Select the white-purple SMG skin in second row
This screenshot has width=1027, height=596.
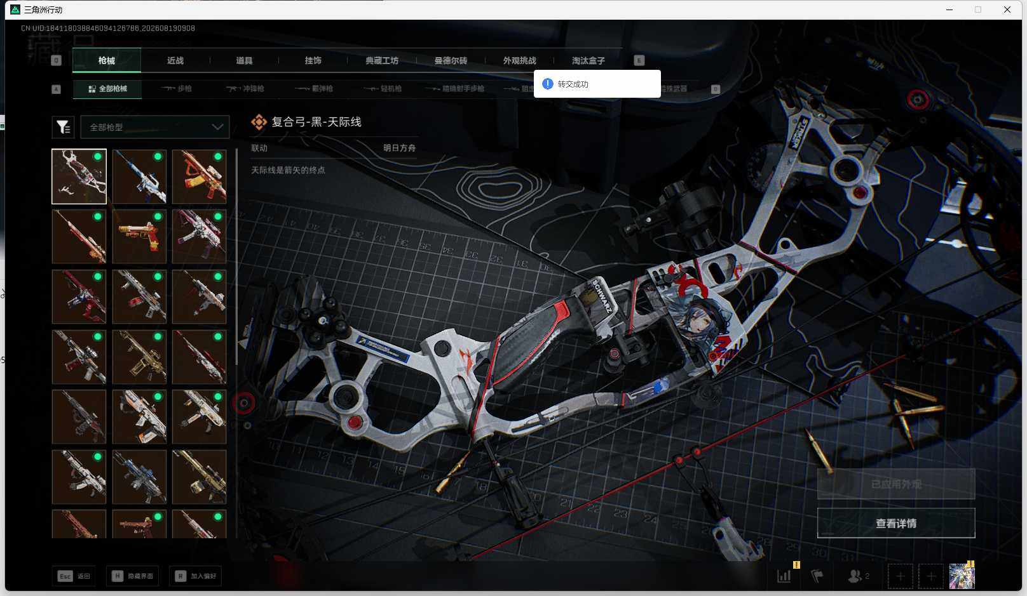[199, 236]
